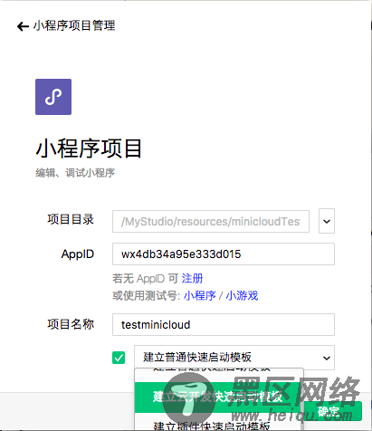Viewport: 372px width, 431px height.
Task: Uncheck the green quick-start template checkbox
Action: (x=119, y=358)
